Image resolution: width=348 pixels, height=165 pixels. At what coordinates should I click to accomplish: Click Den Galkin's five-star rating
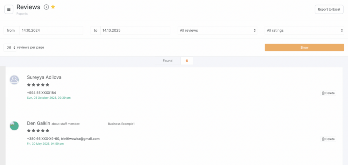(x=38, y=131)
